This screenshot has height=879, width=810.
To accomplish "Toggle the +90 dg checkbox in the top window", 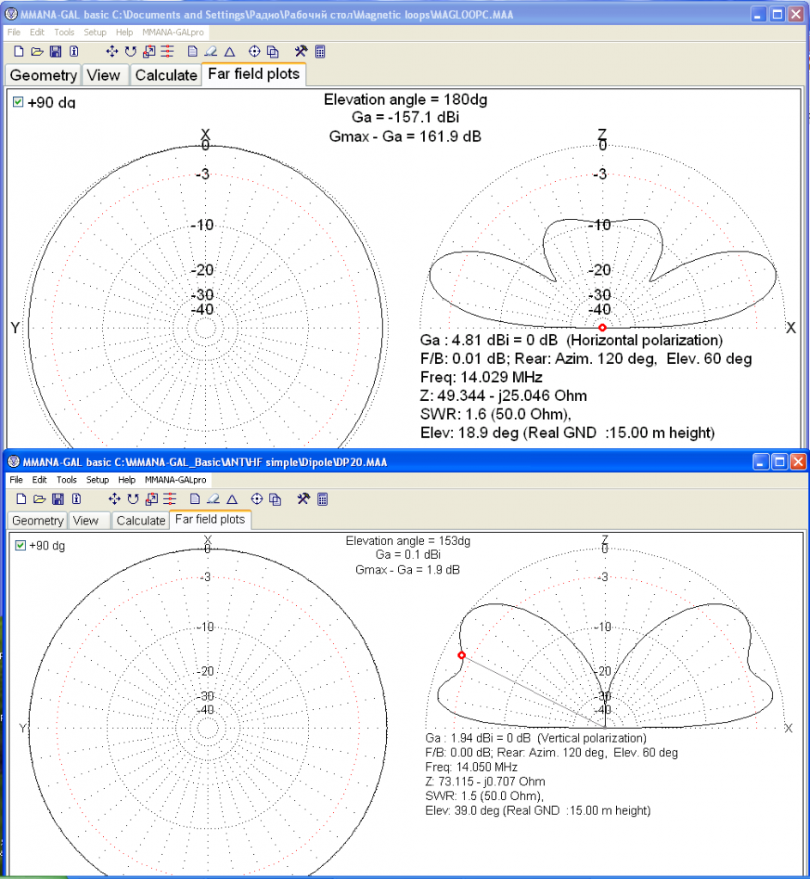I will (18, 102).
